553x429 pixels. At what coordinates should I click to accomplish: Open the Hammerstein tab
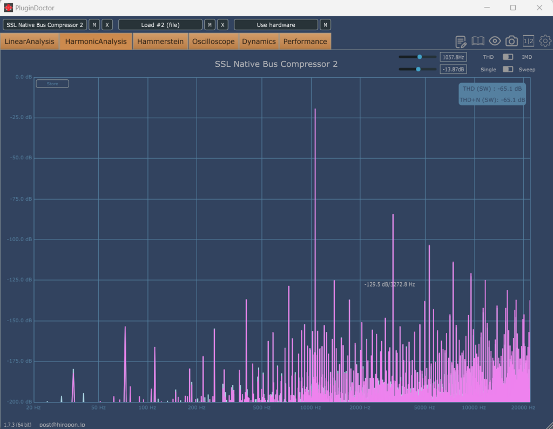pyautogui.click(x=160, y=41)
